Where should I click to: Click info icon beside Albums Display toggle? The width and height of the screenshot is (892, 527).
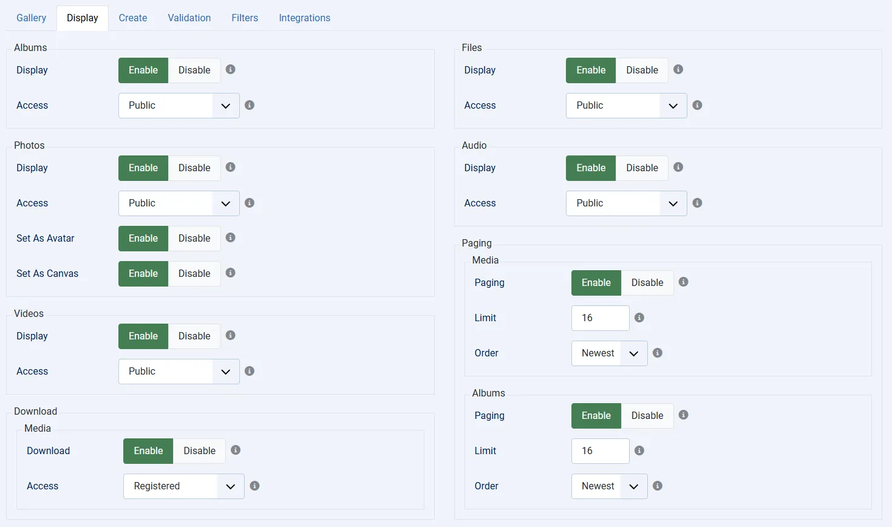click(x=230, y=70)
